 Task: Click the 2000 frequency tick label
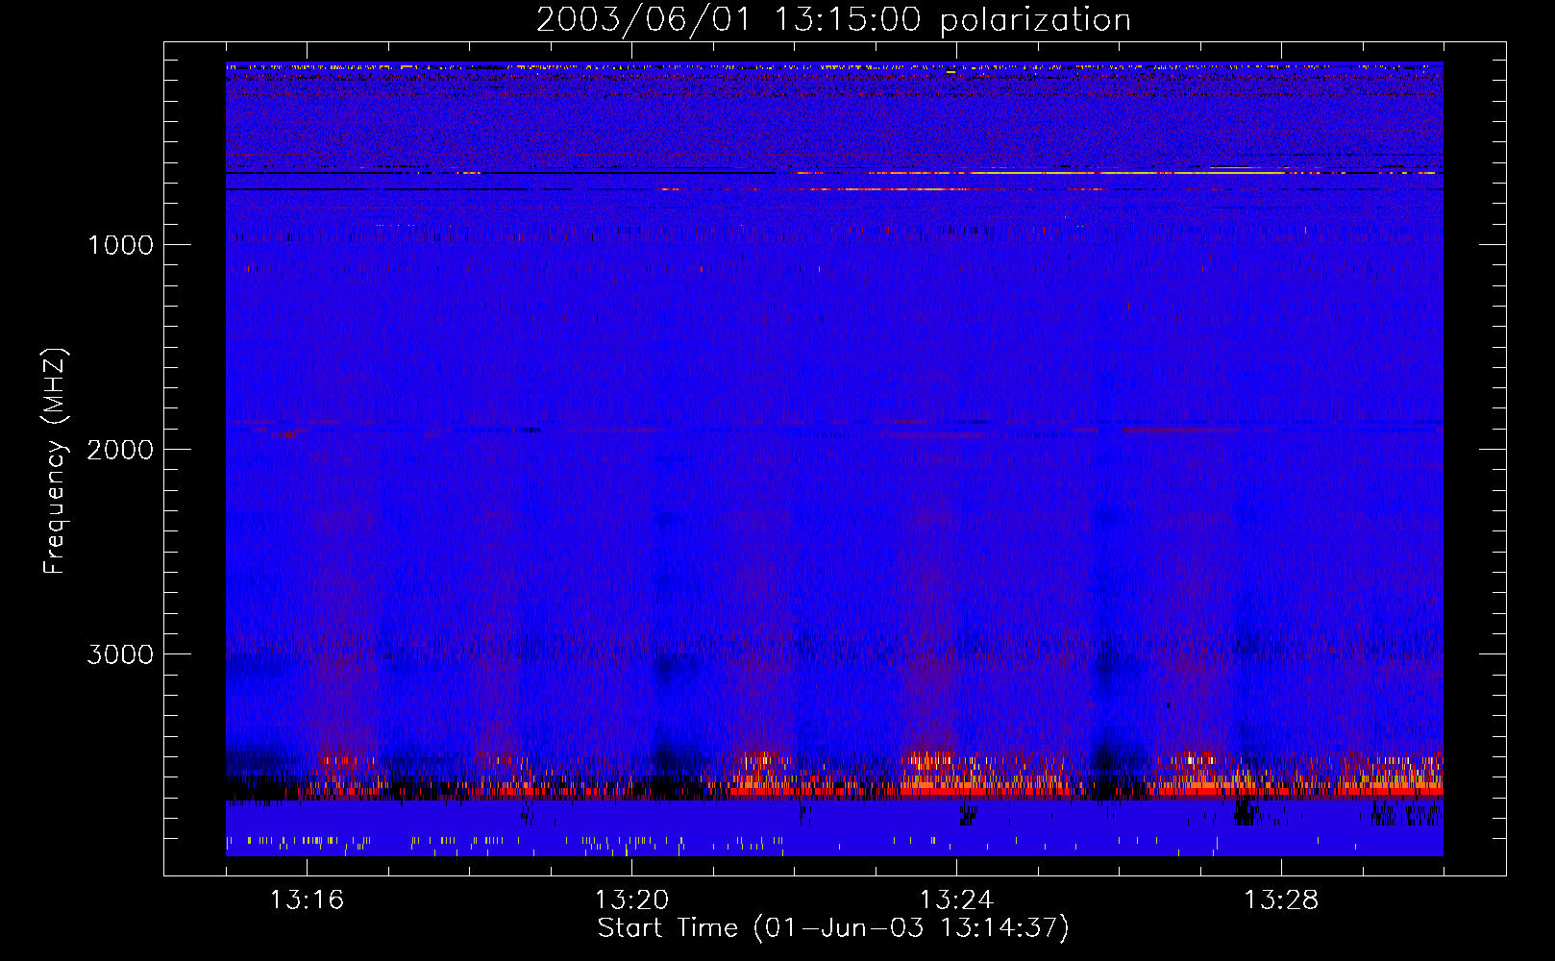pyautogui.click(x=120, y=450)
